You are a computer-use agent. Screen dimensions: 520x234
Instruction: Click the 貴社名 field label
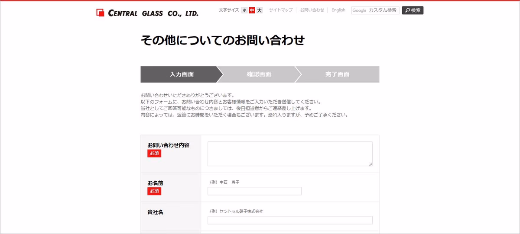(x=155, y=212)
